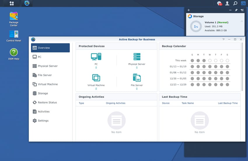Open File Server in the sidebar
Image resolution: width=248 pixels, height=161 pixels.
point(50,75)
